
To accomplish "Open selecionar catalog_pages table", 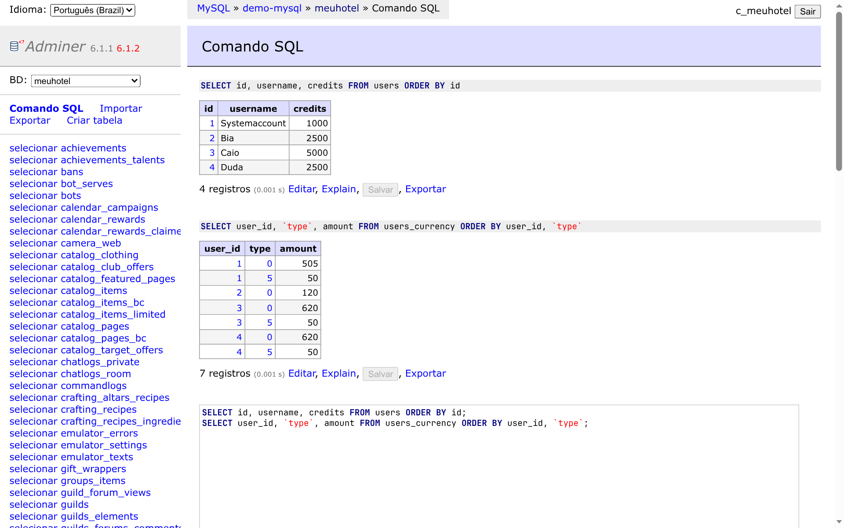I will tap(69, 326).
